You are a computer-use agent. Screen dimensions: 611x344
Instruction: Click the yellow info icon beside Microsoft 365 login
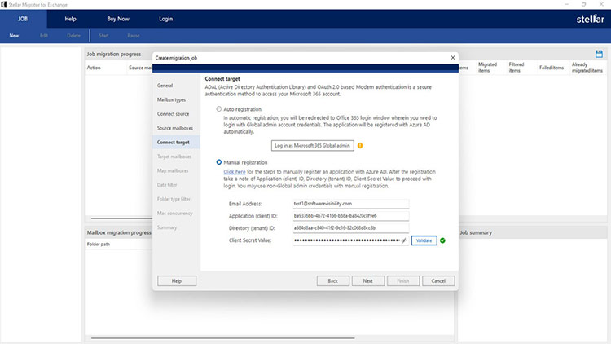360,146
